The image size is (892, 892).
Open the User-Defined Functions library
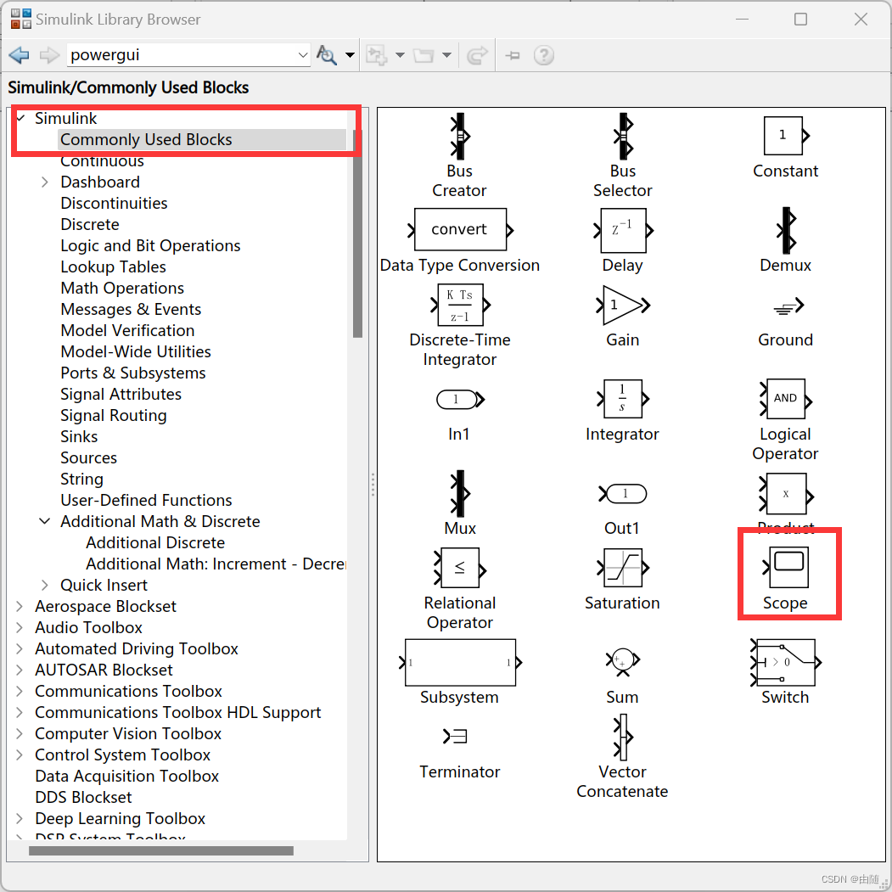[146, 500]
